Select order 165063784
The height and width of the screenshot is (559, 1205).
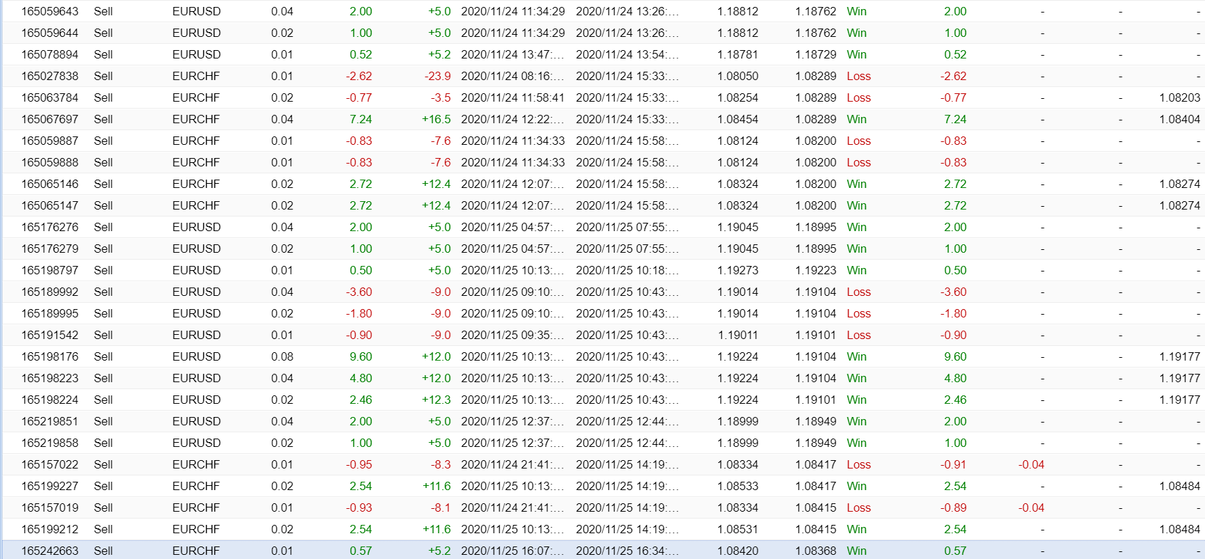(x=49, y=97)
